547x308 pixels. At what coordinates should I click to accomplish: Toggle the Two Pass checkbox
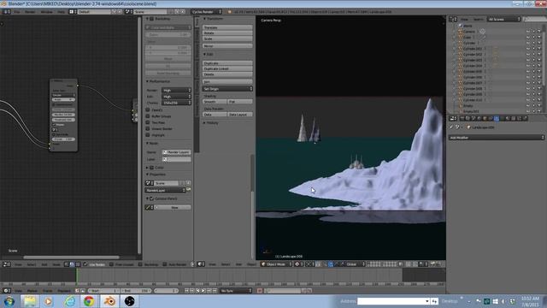pos(148,122)
